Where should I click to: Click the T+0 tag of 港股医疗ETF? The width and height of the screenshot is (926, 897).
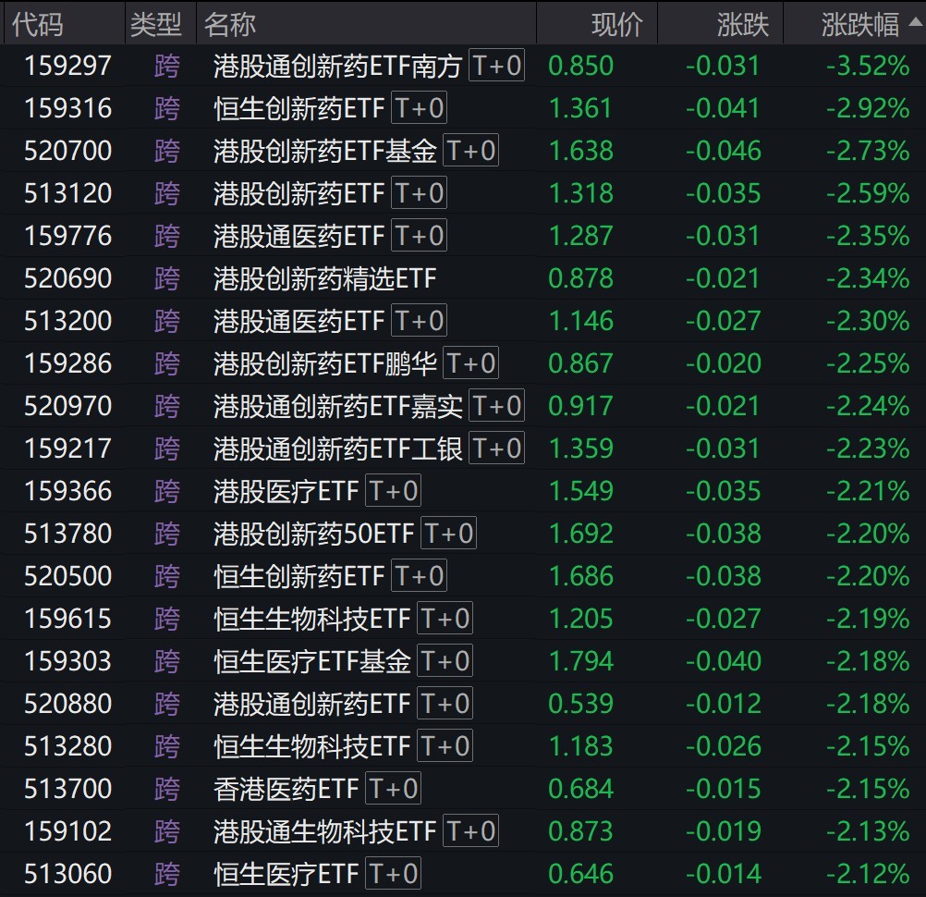click(x=393, y=491)
